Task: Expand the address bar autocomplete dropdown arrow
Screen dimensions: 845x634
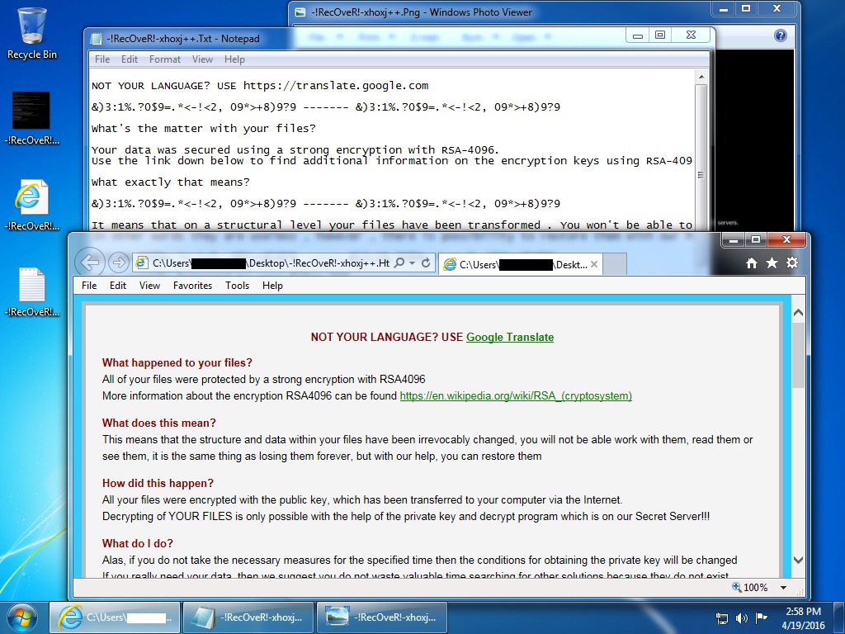Action: coord(412,263)
